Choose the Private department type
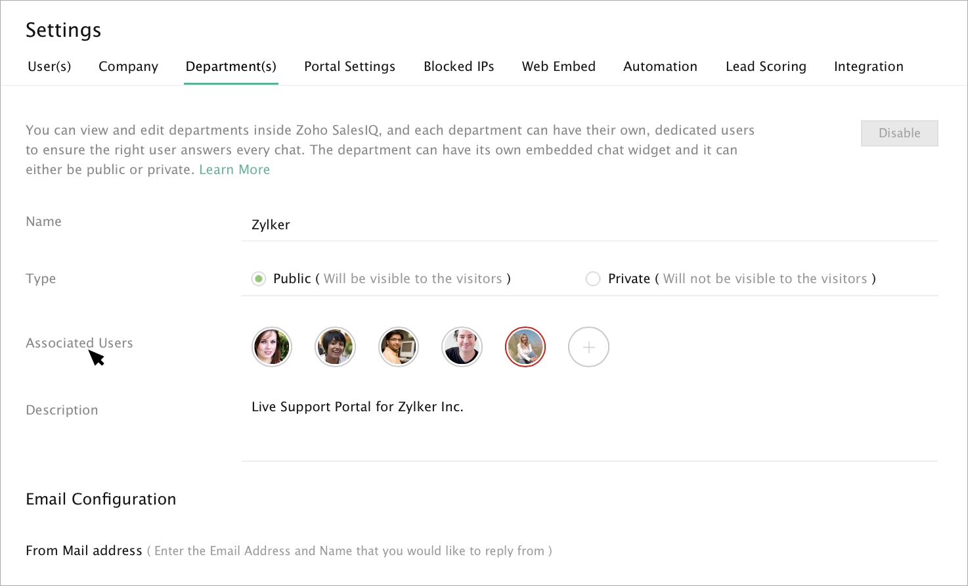968x586 pixels. [593, 279]
